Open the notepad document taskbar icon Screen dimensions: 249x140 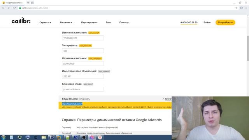coord(11,137)
